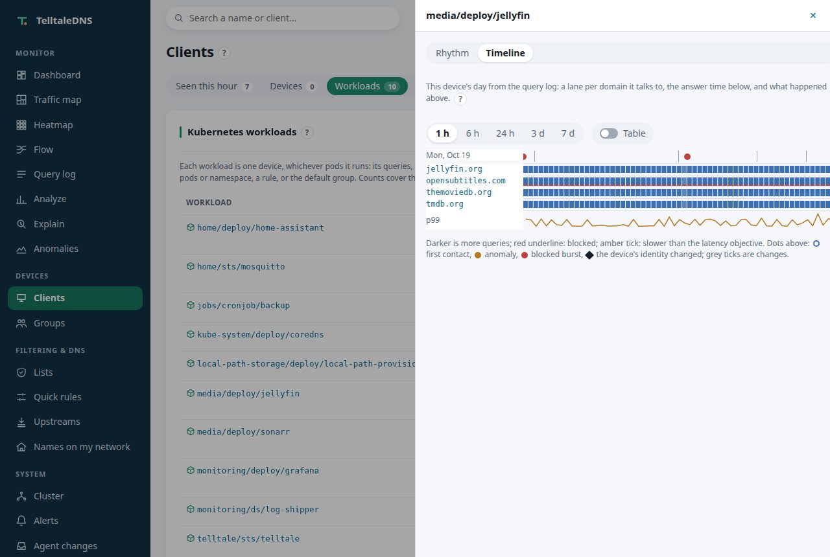Open monitoring/ds/log-shipper workload
The height and width of the screenshot is (557, 830).
(x=257, y=509)
